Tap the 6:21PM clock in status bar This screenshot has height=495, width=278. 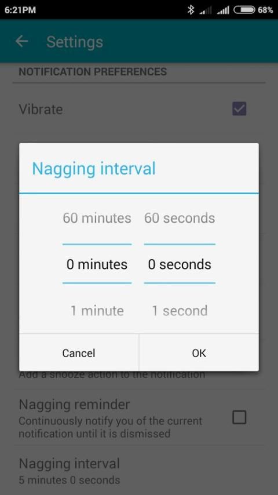coord(20,10)
